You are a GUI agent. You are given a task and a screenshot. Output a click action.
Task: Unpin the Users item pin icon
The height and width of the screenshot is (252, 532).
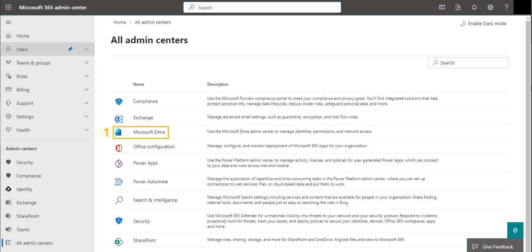point(70,49)
